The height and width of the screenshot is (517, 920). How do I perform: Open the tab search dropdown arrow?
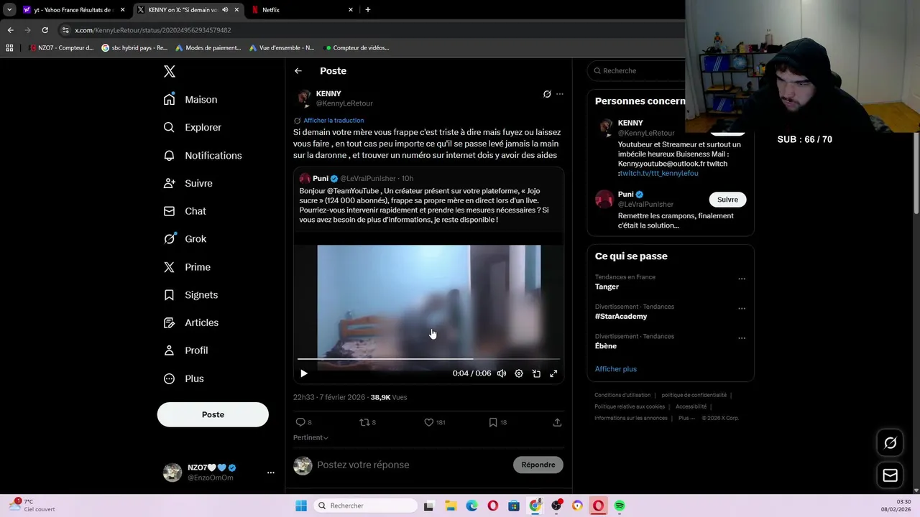point(9,10)
